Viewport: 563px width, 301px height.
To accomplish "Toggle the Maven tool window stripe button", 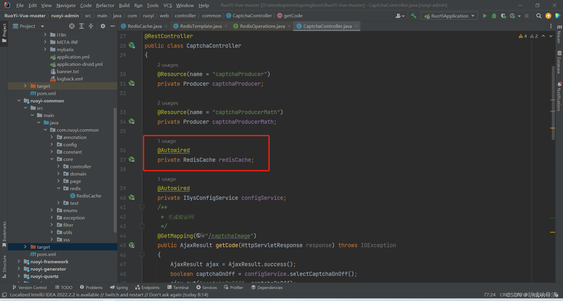I will click(x=559, y=37).
